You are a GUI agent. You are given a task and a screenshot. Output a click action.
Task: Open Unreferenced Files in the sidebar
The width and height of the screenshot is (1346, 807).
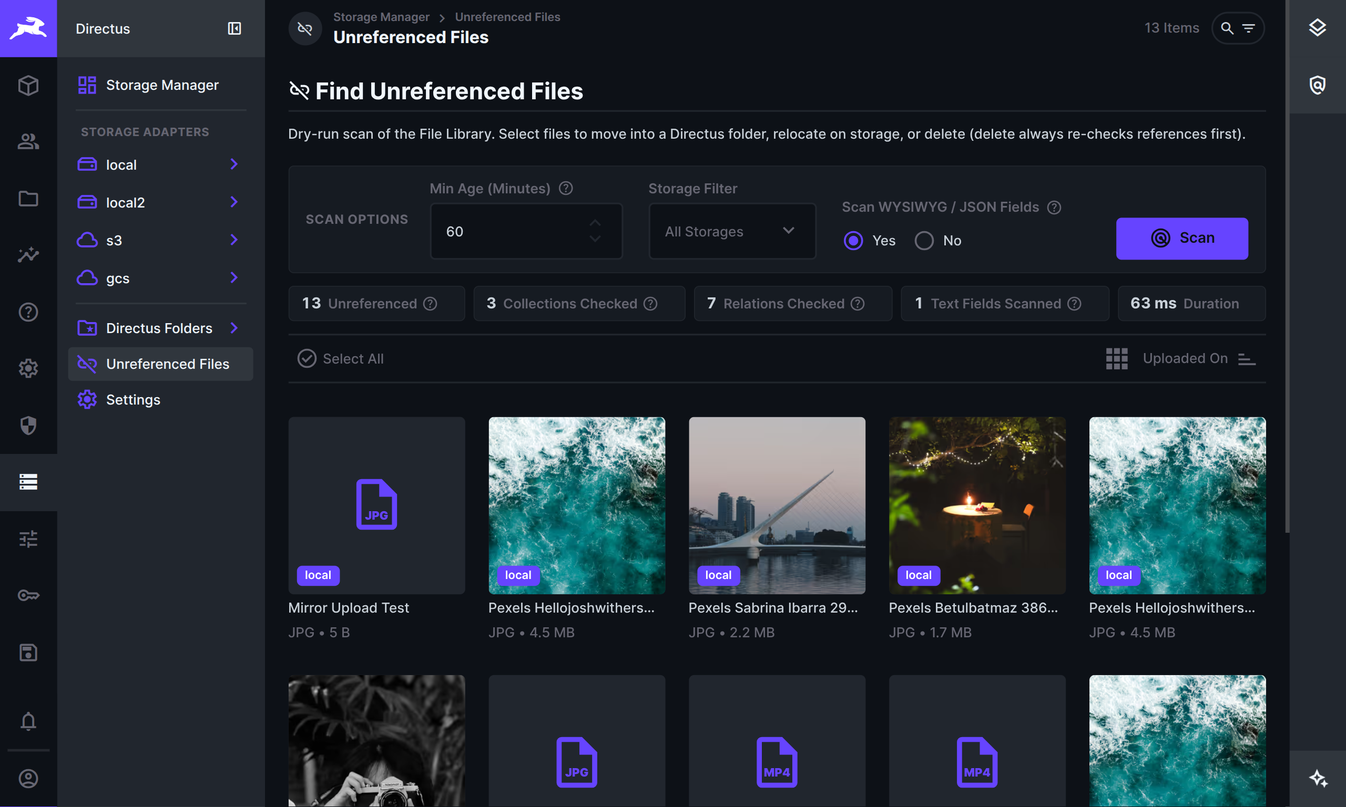pyautogui.click(x=160, y=364)
